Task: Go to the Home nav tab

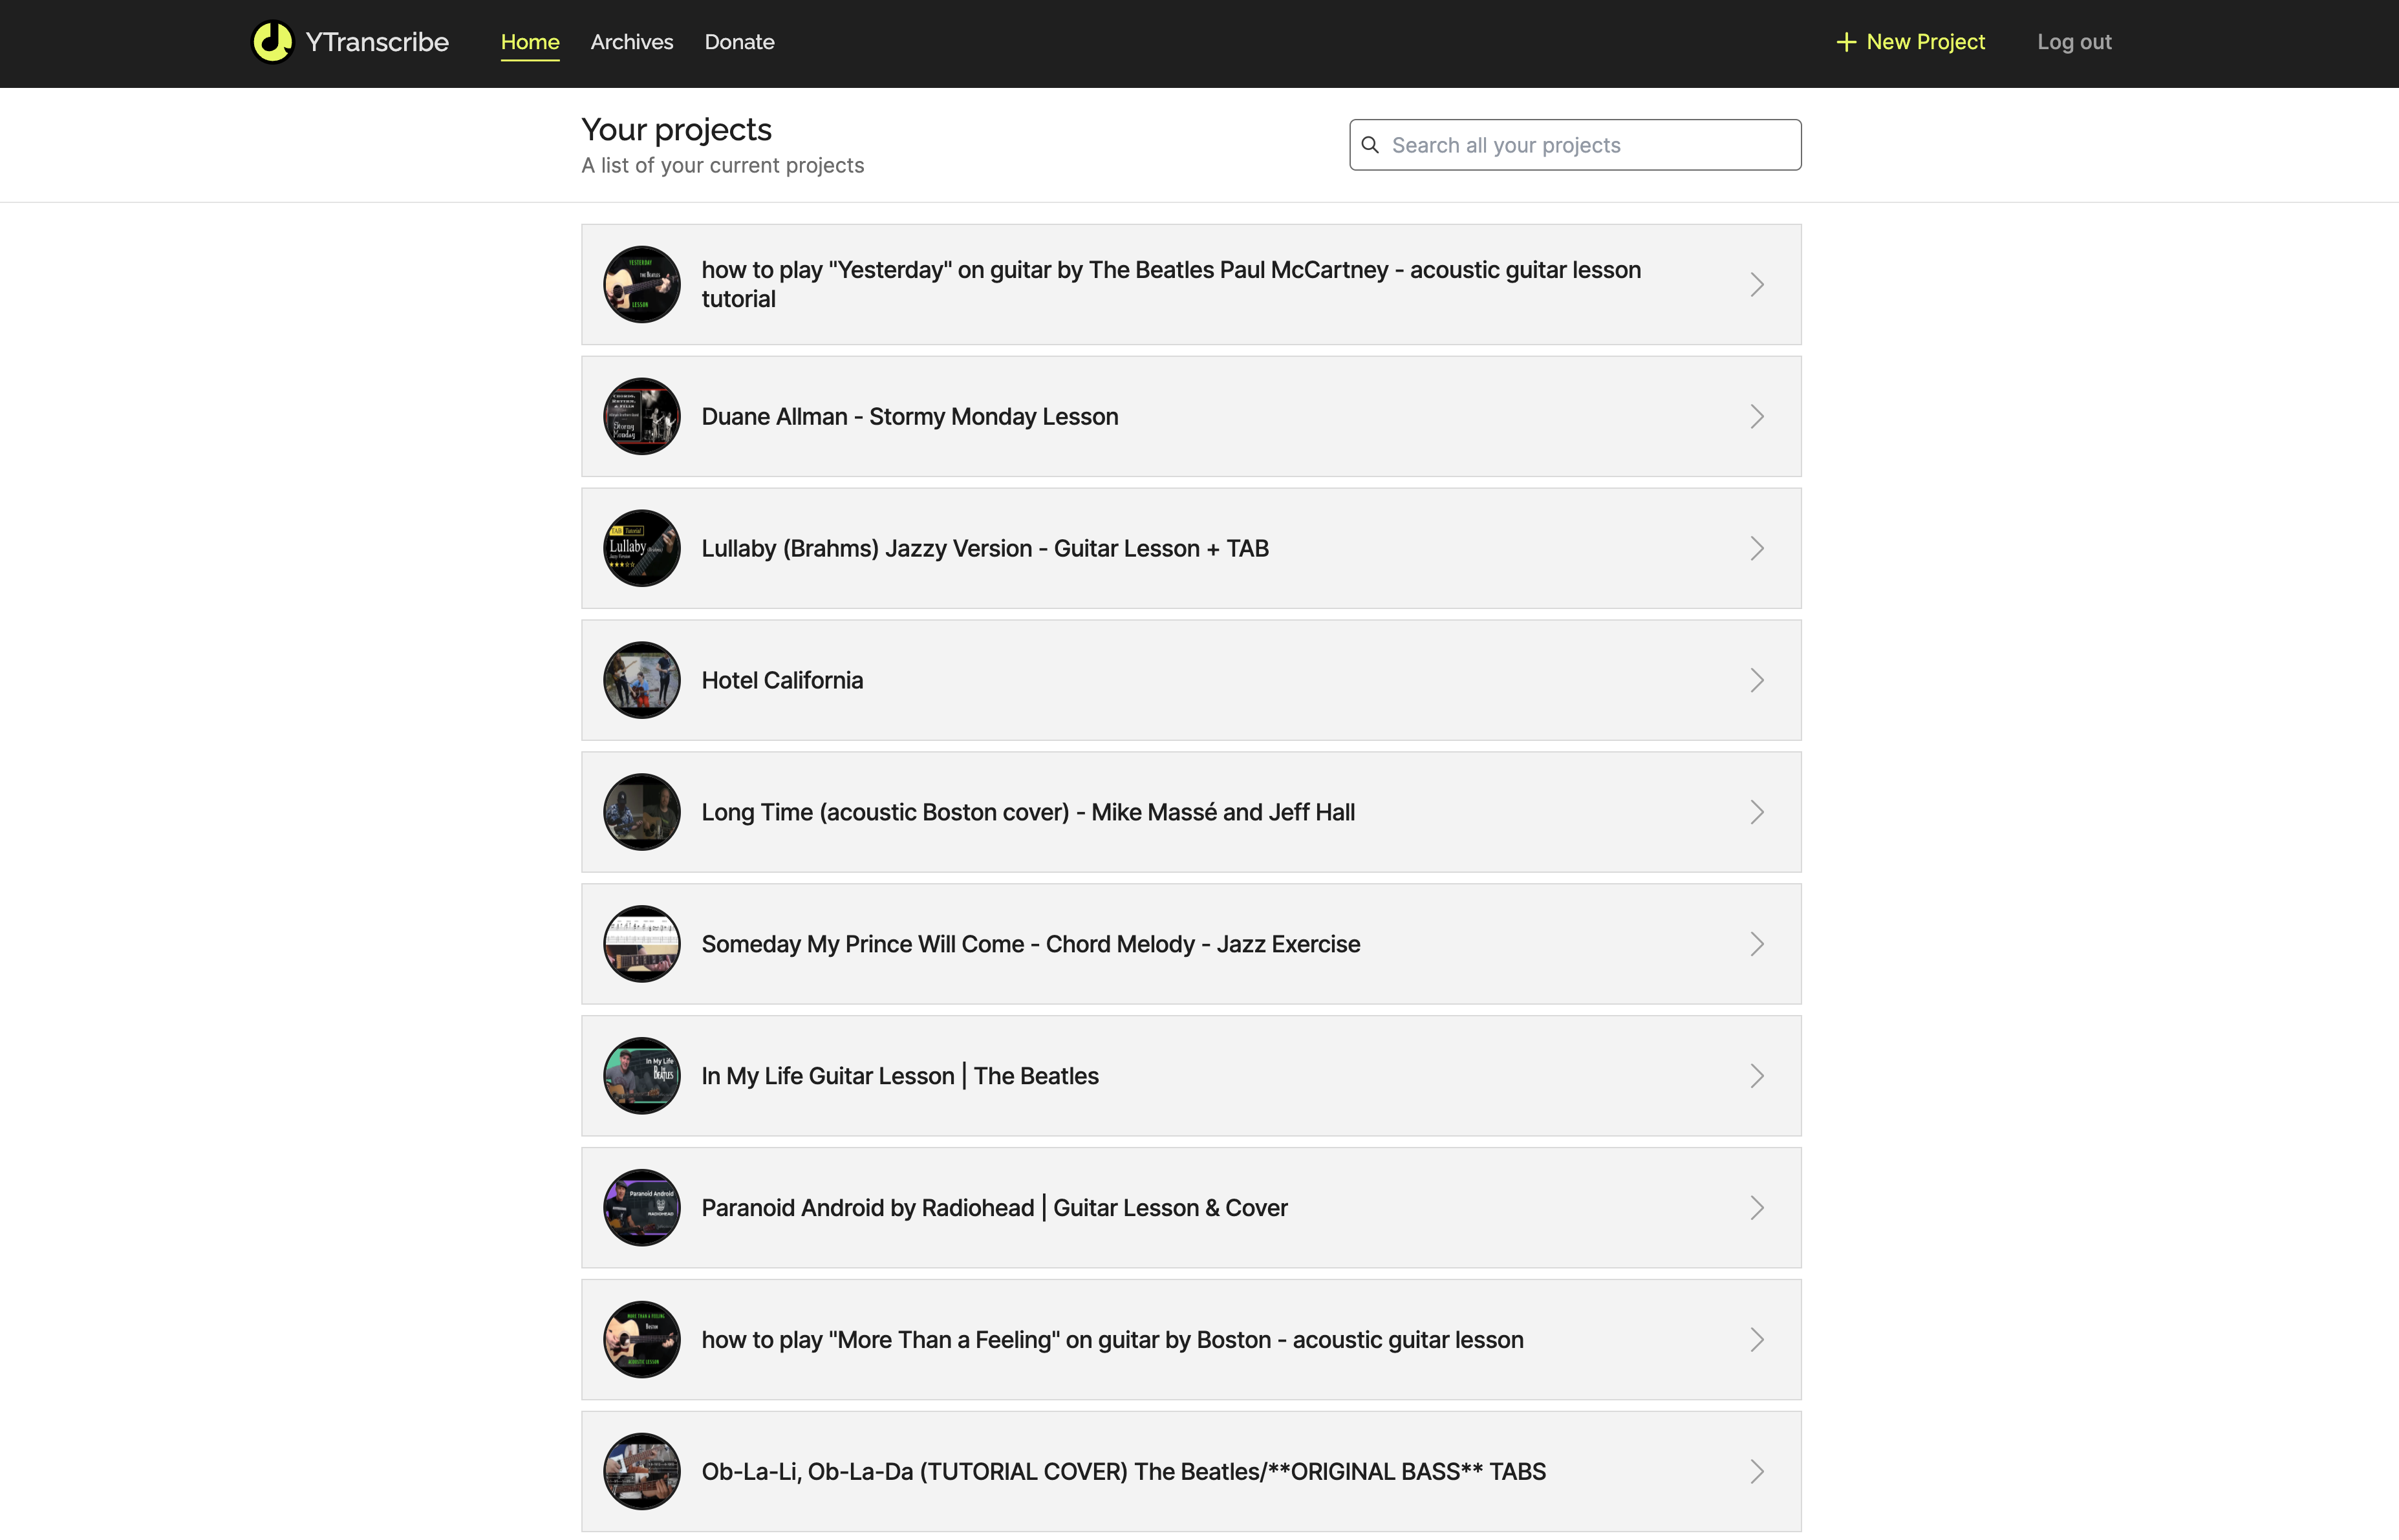Action: click(530, 42)
